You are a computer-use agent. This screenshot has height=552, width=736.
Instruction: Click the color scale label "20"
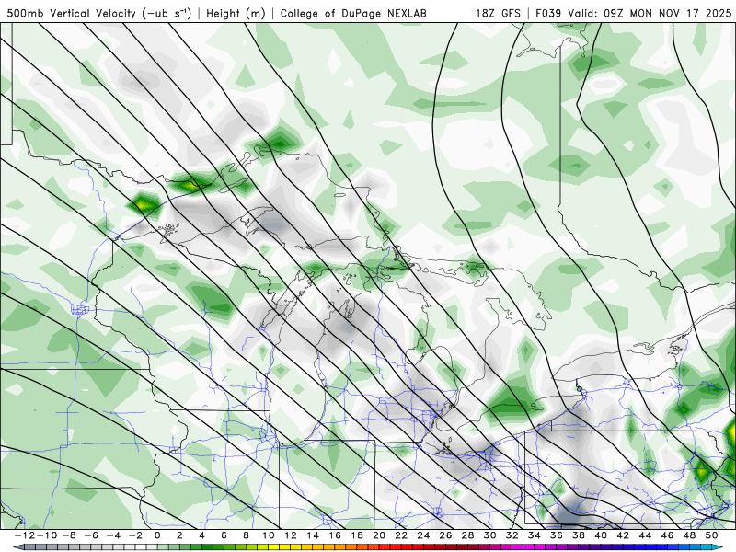[379, 535]
